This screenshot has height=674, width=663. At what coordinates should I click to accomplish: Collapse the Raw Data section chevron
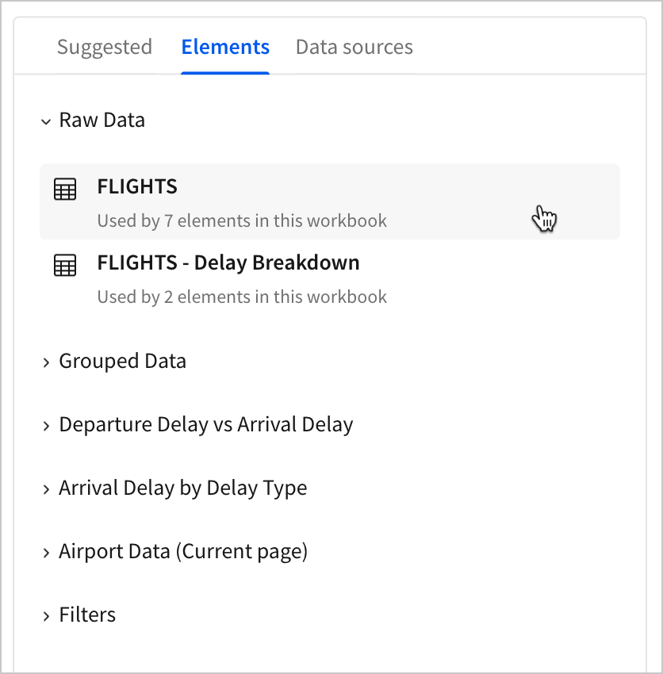pyautogui.click(x=46, y=121)
